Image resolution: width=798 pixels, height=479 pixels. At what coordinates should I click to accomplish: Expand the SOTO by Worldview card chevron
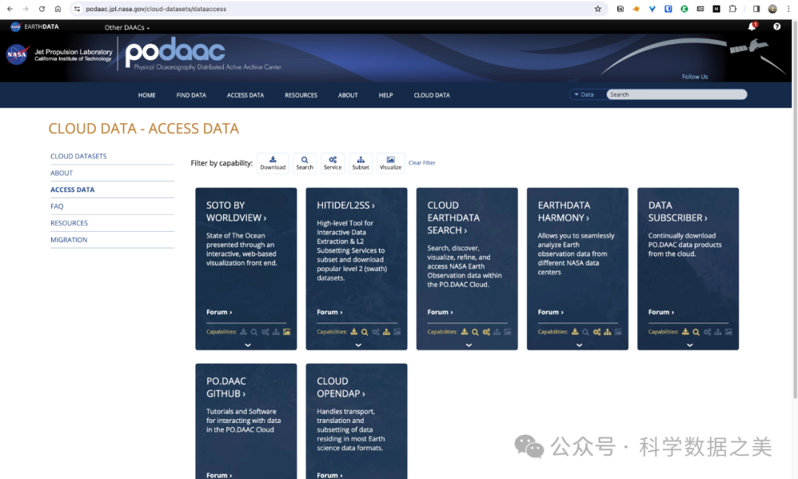[x=248, y=345]
